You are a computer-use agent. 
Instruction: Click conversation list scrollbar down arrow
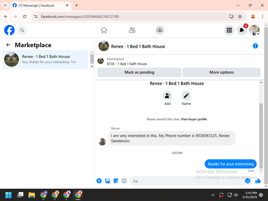(x=92, y=66)
